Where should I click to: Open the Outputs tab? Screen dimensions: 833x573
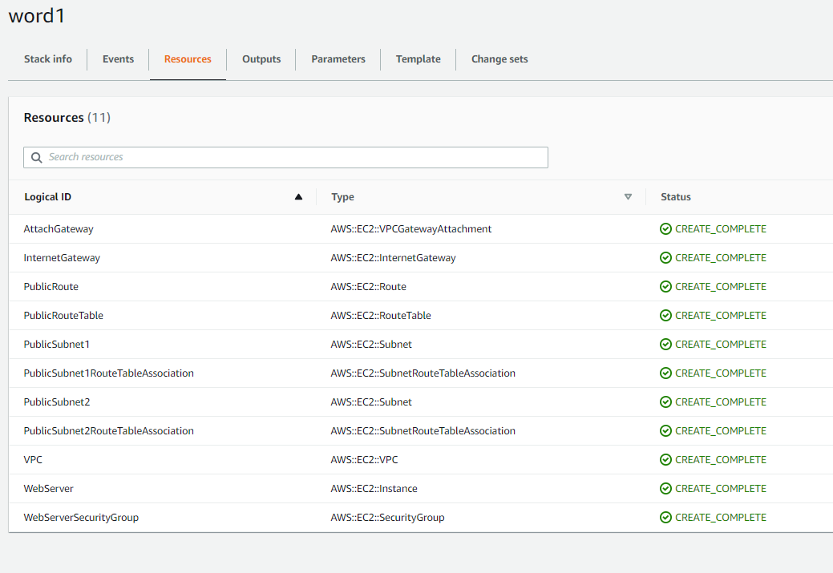(261, 59)
